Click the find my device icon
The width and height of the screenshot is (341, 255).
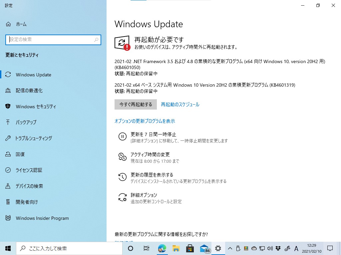tap(8, 186)
